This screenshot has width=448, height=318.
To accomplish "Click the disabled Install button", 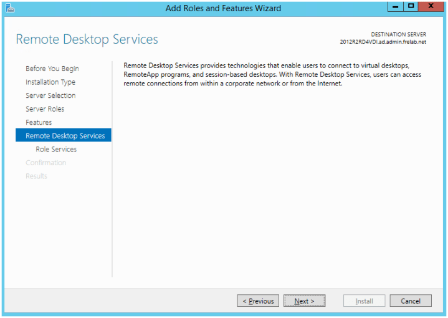I will pos(365,301).
